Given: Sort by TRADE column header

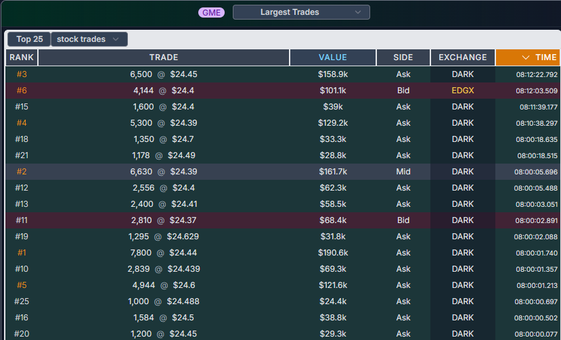Looking at the screenshot, I should point(164,57).
